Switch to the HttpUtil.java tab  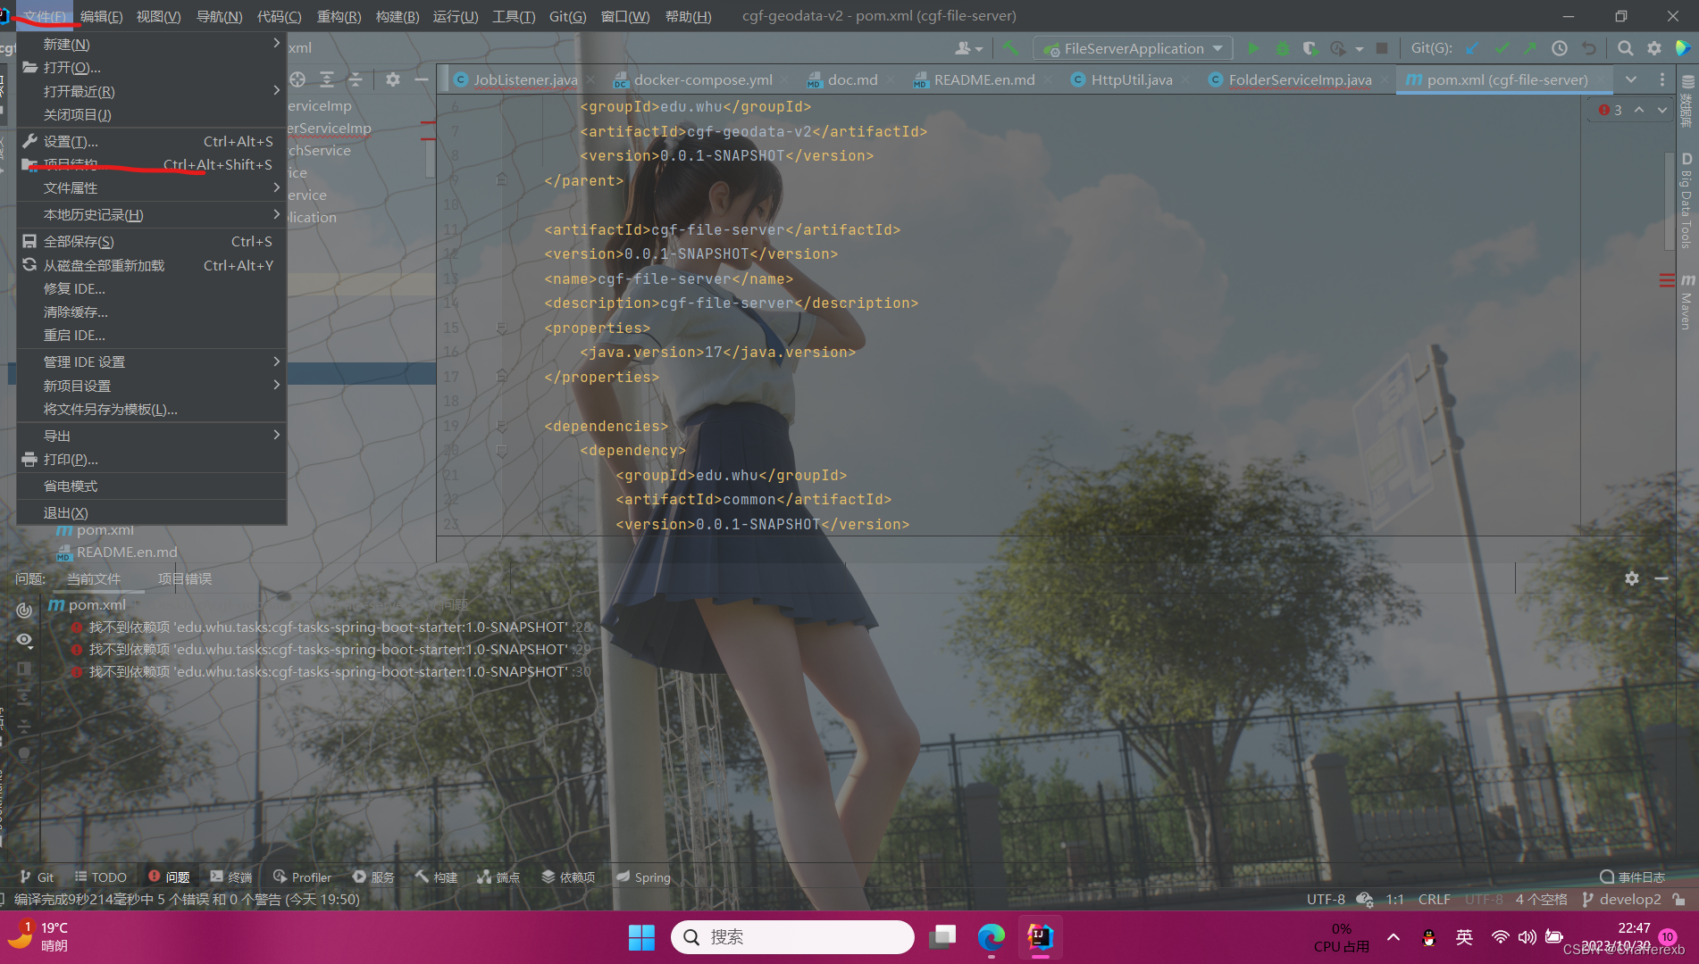tap(1128, 79)
